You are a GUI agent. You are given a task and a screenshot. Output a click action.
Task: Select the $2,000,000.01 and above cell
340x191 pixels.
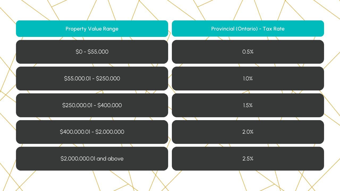coord(92,159)
